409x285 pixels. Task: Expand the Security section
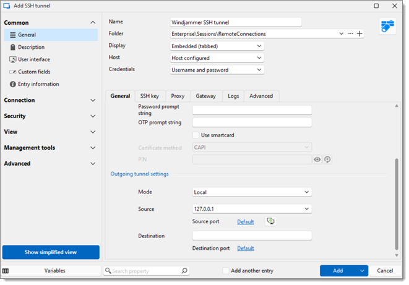tap(93, 116)
